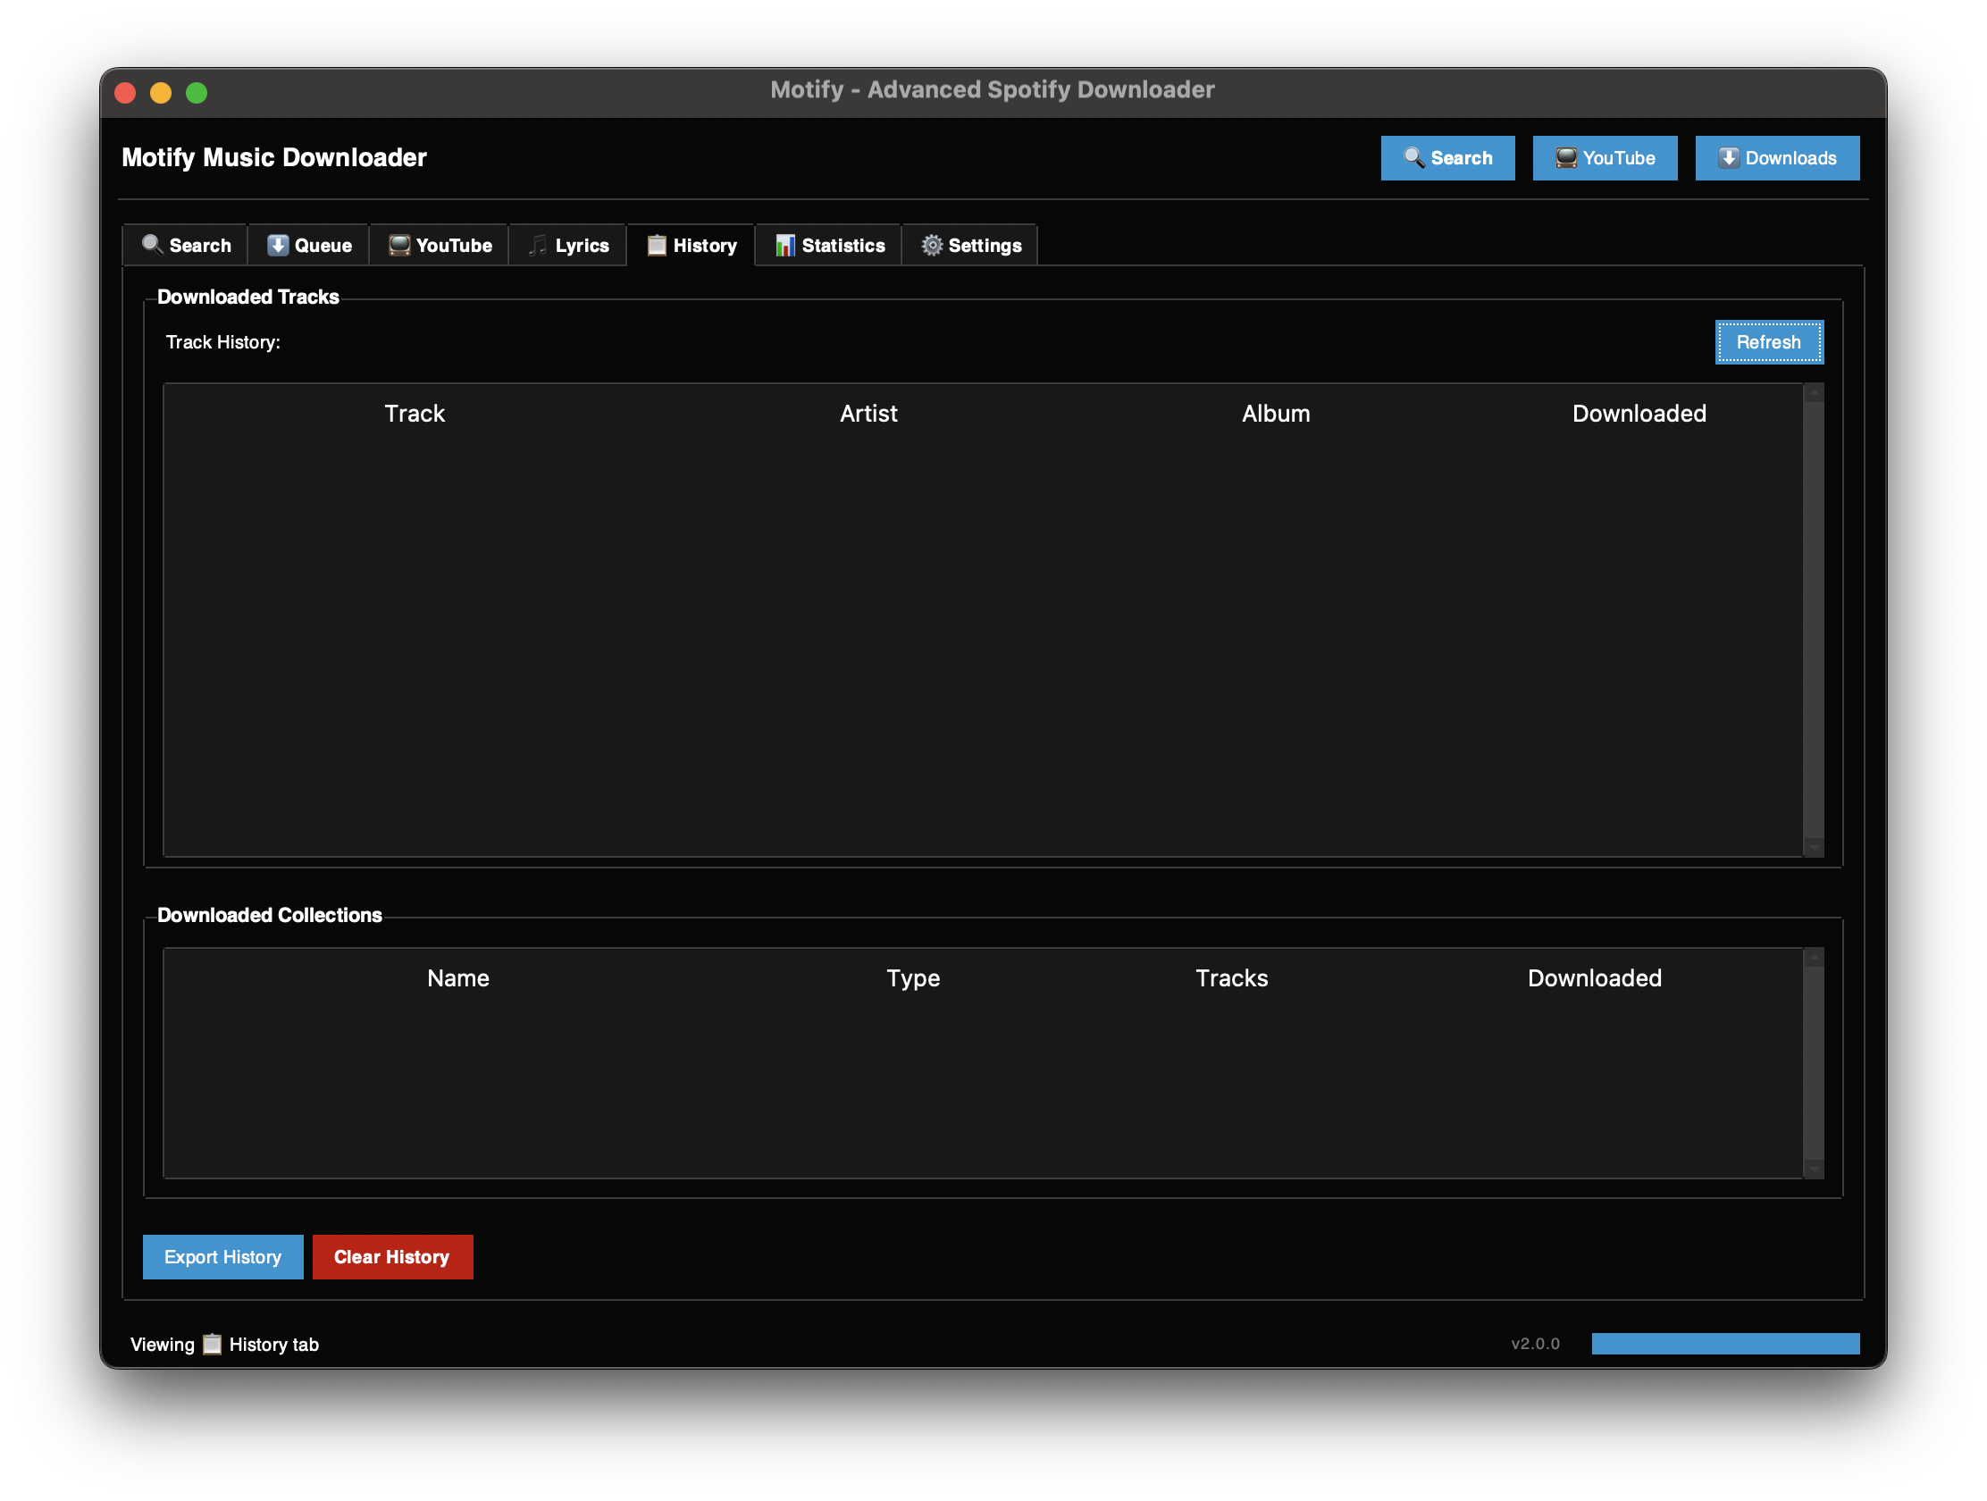Minimize the window with yellow button
This screenshot has height=1501, width=1987.
point(161,93)
